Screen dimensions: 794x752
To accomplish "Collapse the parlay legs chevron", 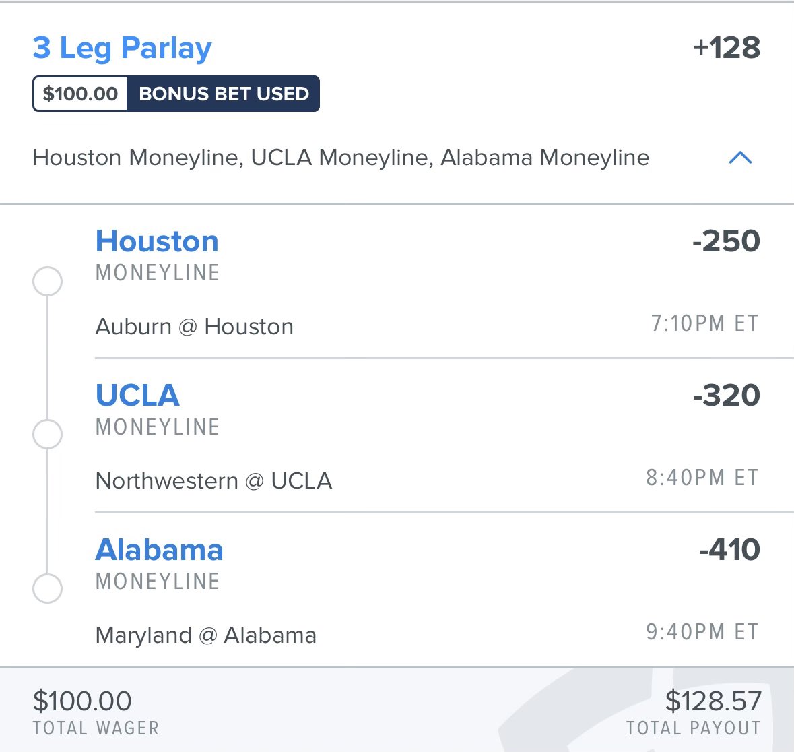I will [x=740, y=158].
